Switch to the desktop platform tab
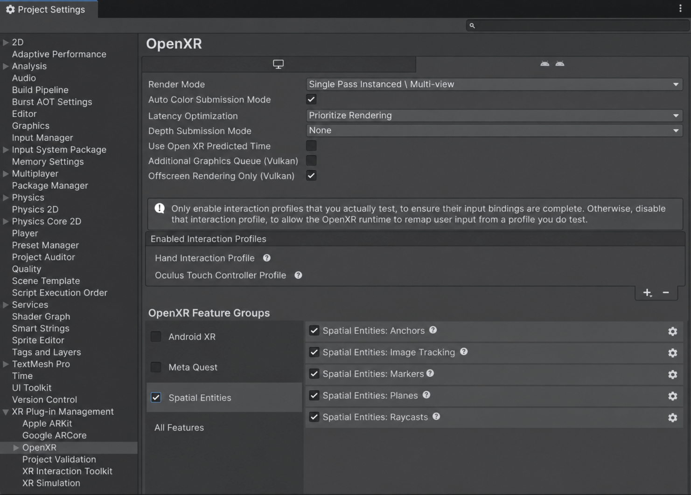The image size is (691, 495). 279,64
